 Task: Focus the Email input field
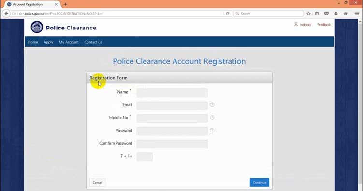point(172,105)
